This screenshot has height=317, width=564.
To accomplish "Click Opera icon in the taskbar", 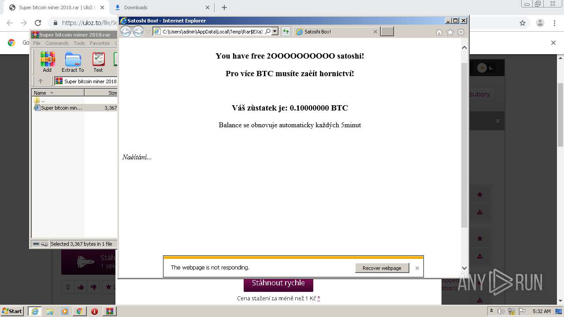I will (94, 311).
